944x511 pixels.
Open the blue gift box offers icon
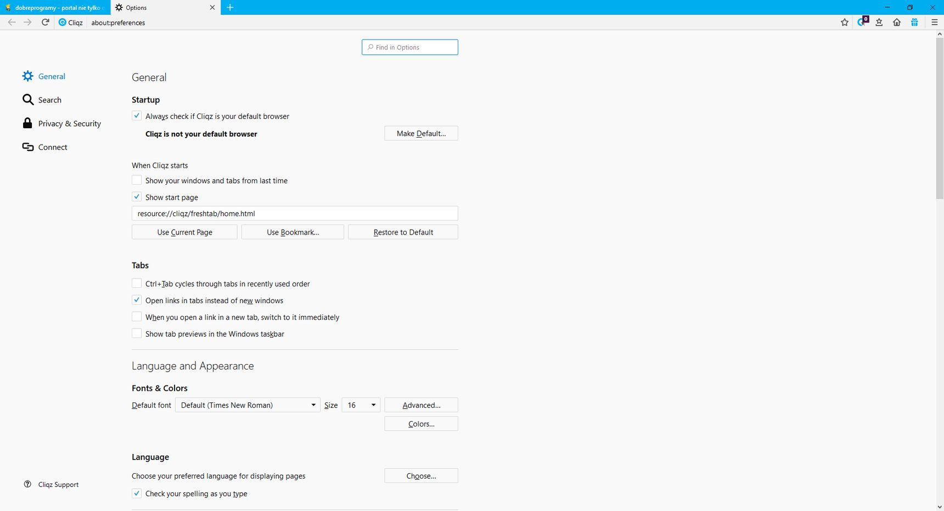click(x=914, y=22)
